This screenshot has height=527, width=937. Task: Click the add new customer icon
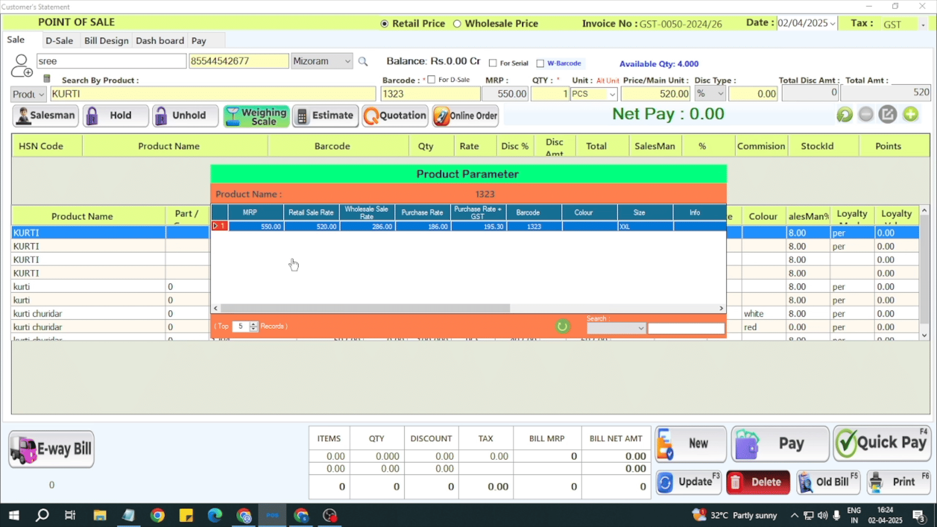point(21,66)
